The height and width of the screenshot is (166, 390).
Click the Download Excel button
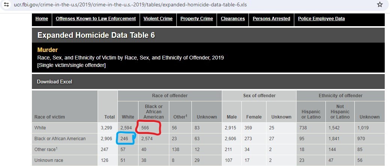54,82
